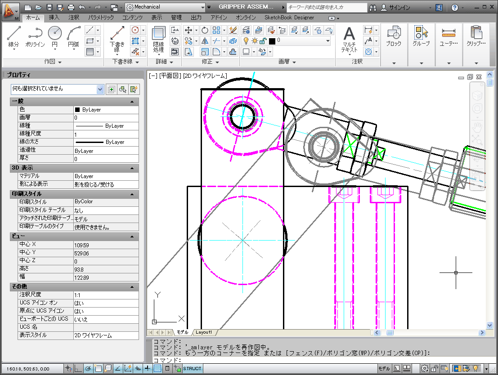498x375 pixels.
Task: Toggle layer on/off lightbulb icon
Action: point(246,40)
